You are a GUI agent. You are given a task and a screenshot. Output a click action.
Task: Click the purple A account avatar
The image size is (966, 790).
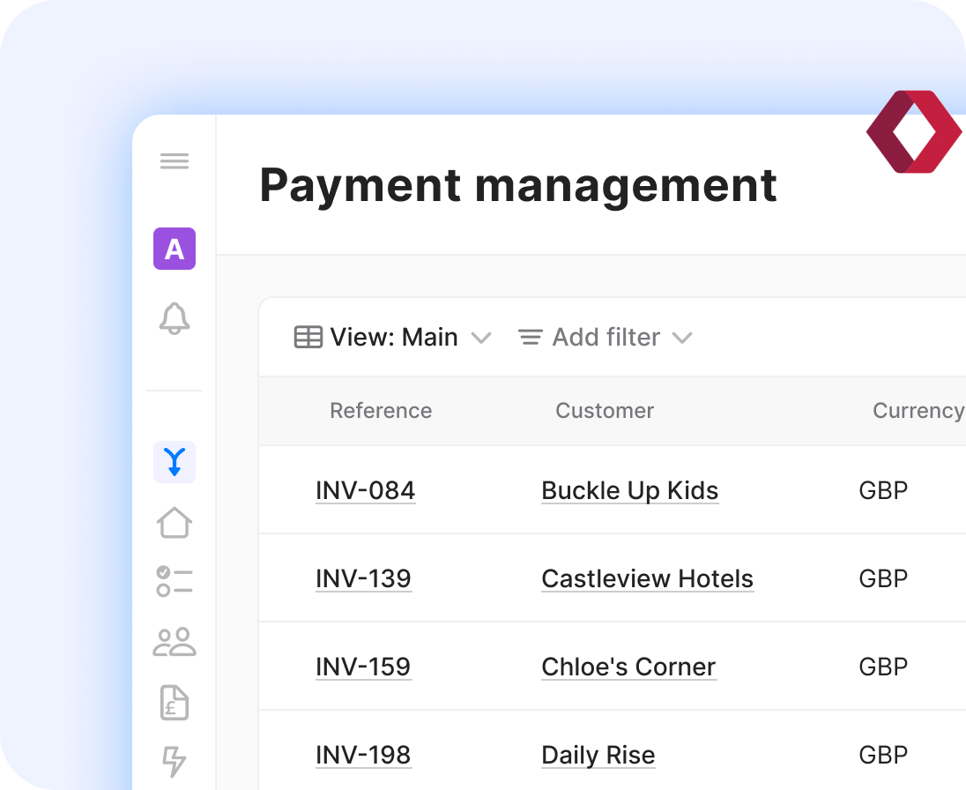(175, 249)
